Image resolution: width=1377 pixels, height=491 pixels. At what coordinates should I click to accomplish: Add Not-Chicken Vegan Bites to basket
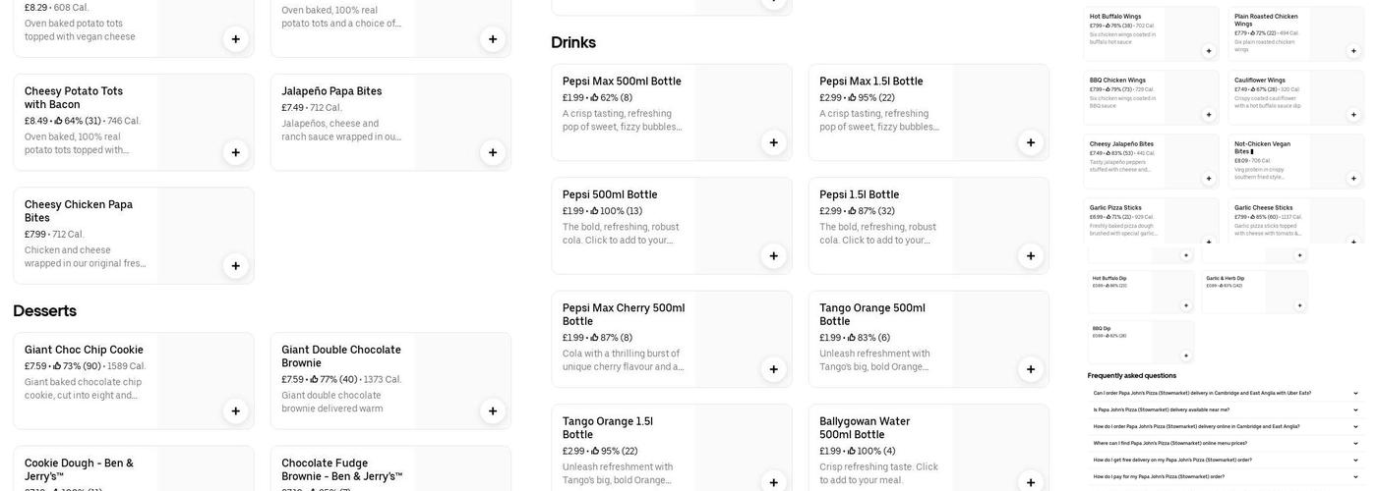[1353, 179]
